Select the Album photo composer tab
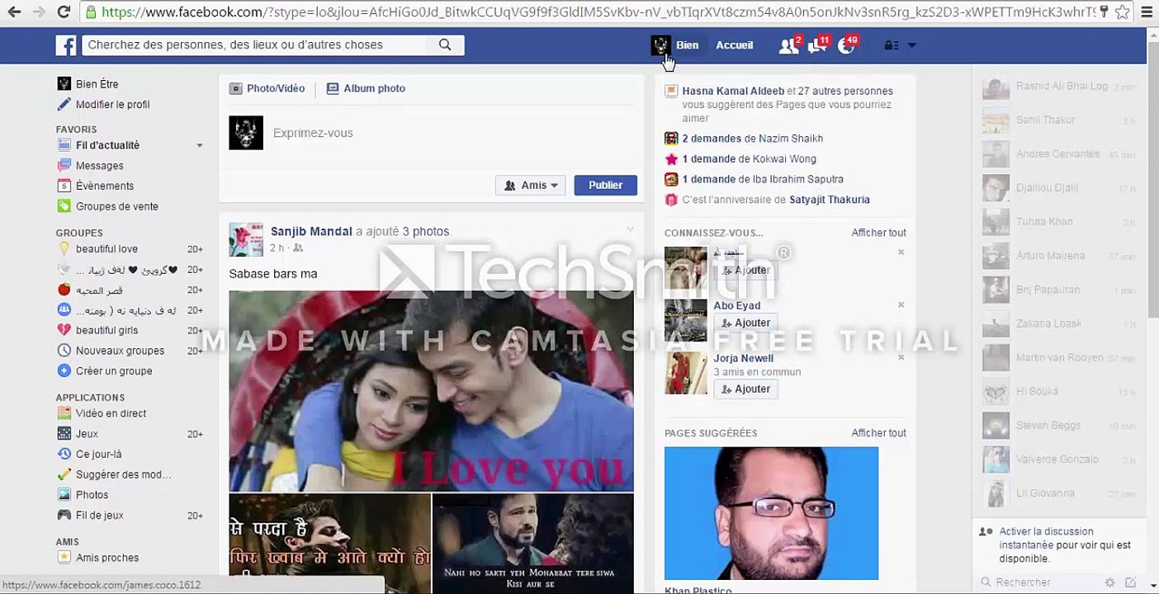 click(x=366, y=88)
